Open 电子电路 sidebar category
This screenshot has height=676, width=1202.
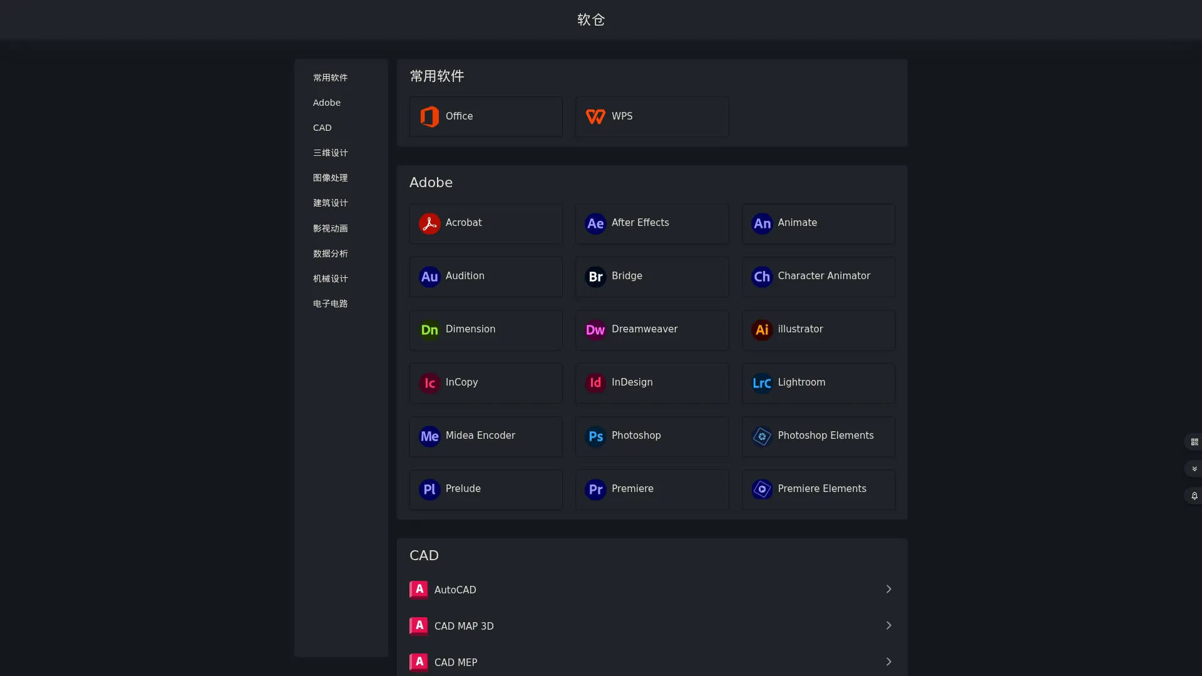pyautogui.click(x=330, y=304)
